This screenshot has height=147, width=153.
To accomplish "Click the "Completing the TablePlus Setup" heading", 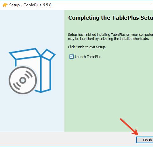I will tap(111, 18).
